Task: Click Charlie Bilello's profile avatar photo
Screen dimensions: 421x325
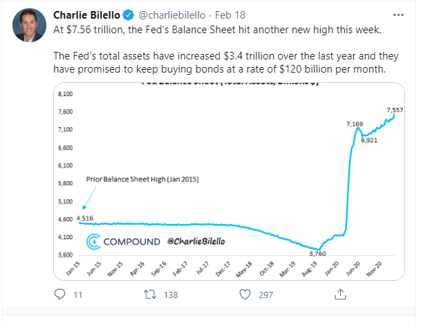Action: [28, 26]
